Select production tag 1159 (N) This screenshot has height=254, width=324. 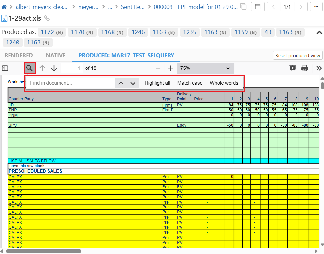[245, 32]
